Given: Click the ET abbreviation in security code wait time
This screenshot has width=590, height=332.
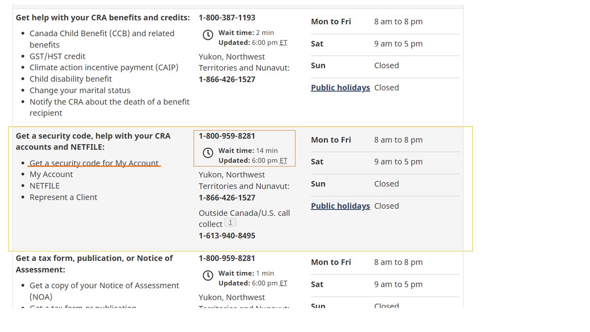Looking at the screenshot, I should pyautogui.click(x=283, y=160).
